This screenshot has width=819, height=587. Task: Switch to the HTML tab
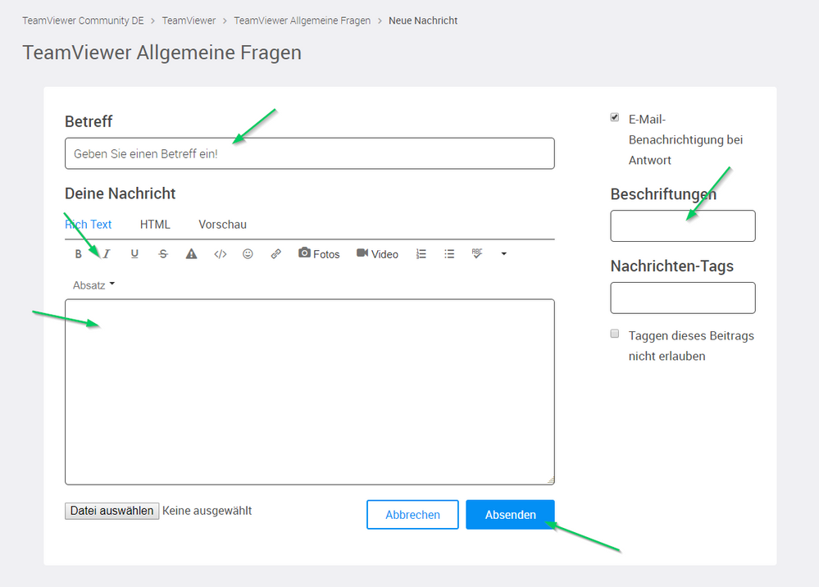coord(155,225)
